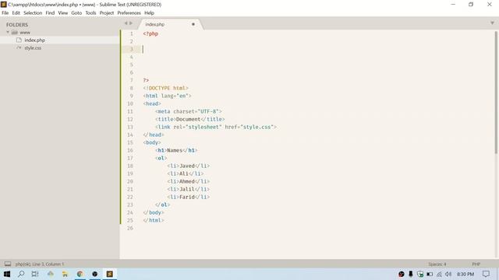
Task: Click the vertical scrollbar of editor
Action: click(496, 92)
